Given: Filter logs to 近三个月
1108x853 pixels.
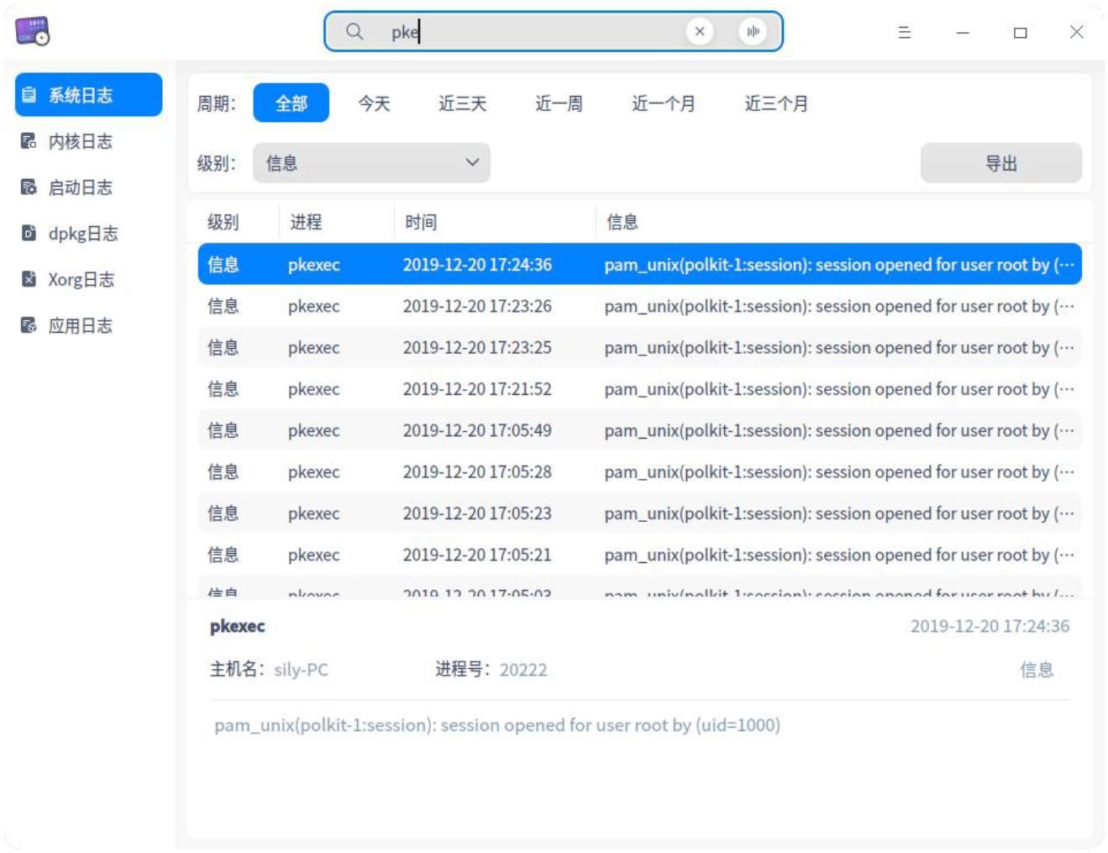Looking at the screenshot, I should click(776, 103).
